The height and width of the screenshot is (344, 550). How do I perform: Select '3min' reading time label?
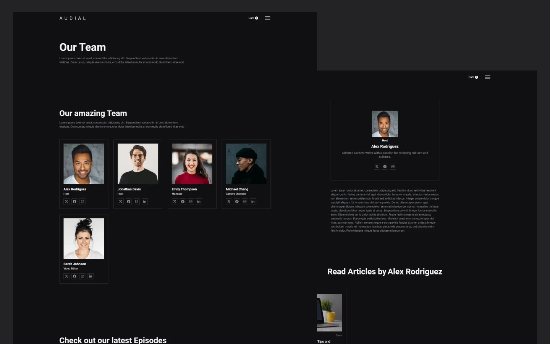[x=339, y=335]
